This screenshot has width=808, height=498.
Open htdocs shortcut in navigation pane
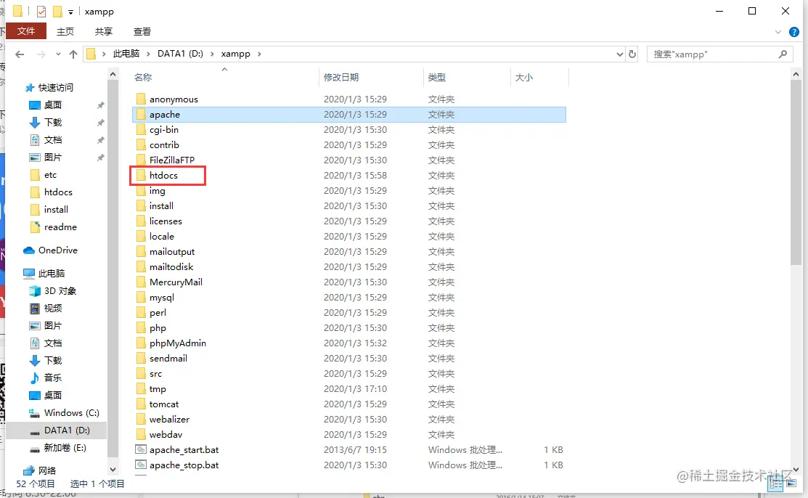58,192
